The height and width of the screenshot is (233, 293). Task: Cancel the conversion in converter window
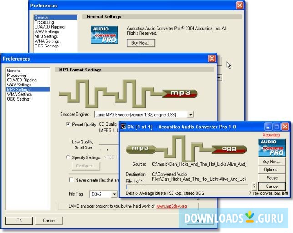pos(272,186)
